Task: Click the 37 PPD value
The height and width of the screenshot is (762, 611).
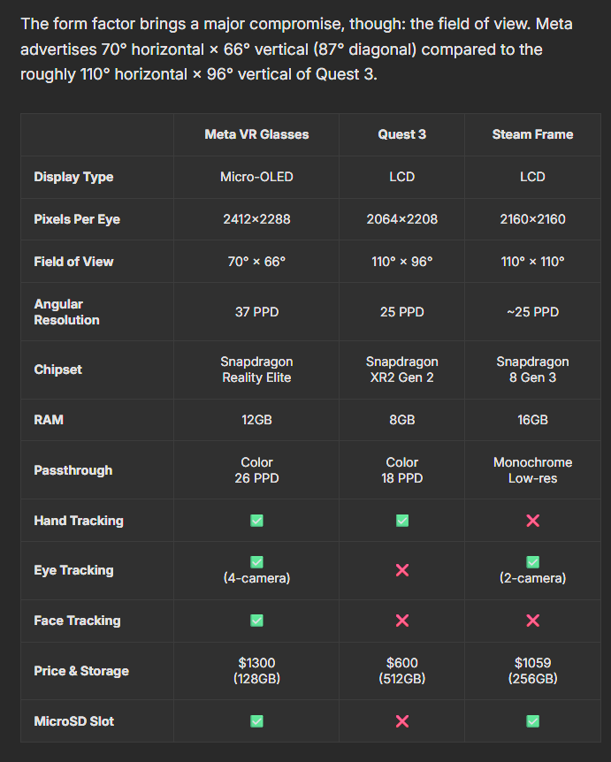Action: 256,312
